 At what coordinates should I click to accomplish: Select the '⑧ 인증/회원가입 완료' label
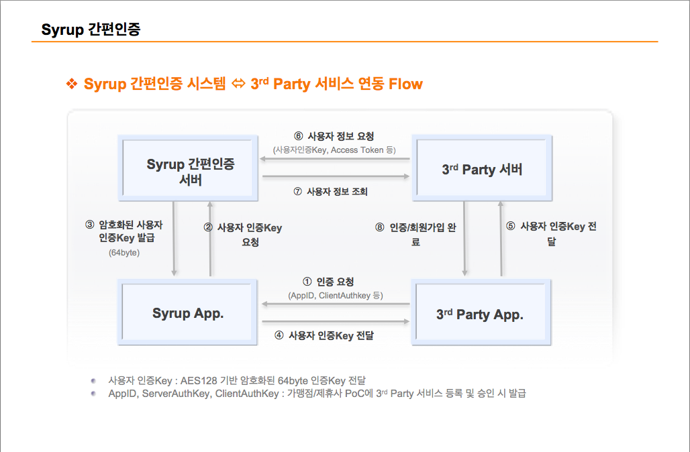point(416,234)
